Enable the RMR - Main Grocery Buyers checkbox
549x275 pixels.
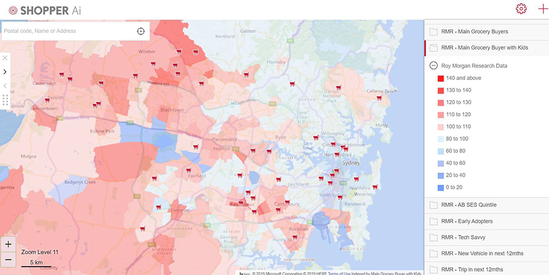click(x=433, y=31)
